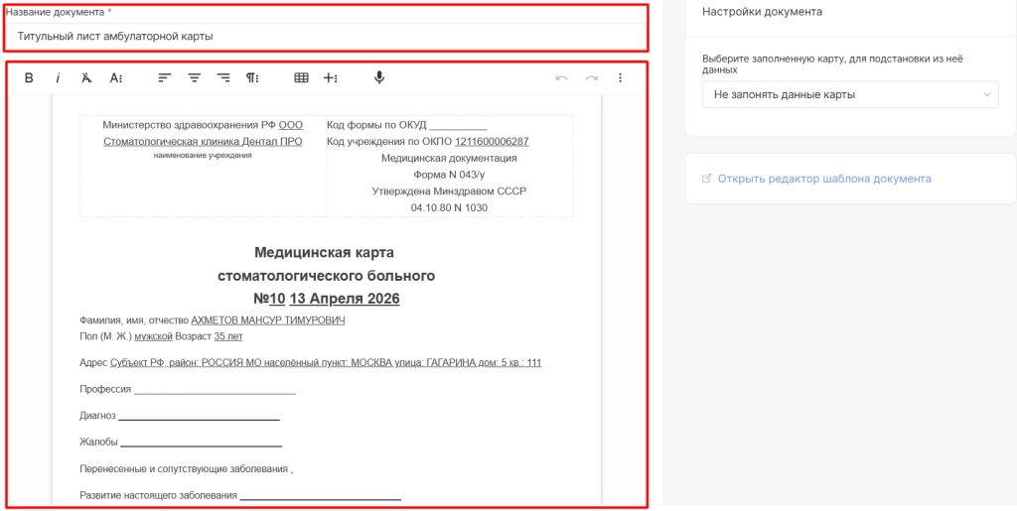Start voice input with microphone icon
The image size is (1017, 511).
(379, 77)
